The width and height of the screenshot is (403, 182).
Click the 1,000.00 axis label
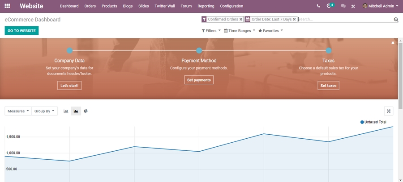(x=13, y=153)
